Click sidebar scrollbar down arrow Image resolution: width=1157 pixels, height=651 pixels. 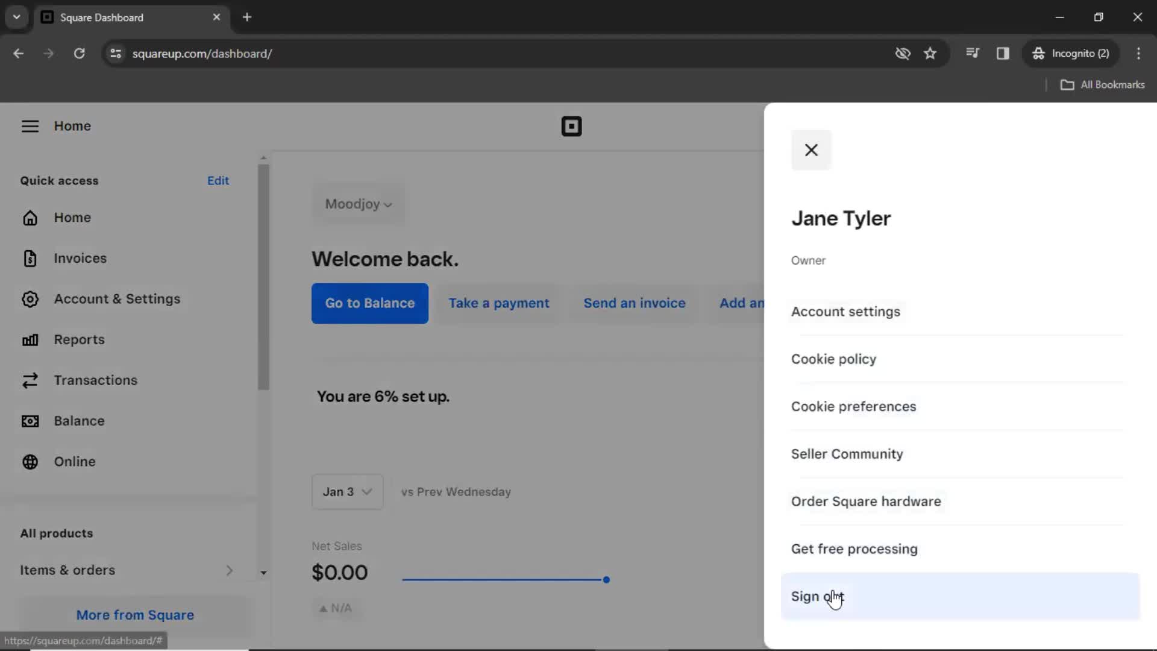pos(263,573)
